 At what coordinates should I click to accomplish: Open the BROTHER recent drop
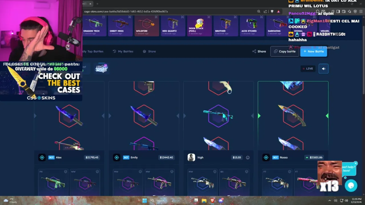pyautogui.click(x=226, y=26)
